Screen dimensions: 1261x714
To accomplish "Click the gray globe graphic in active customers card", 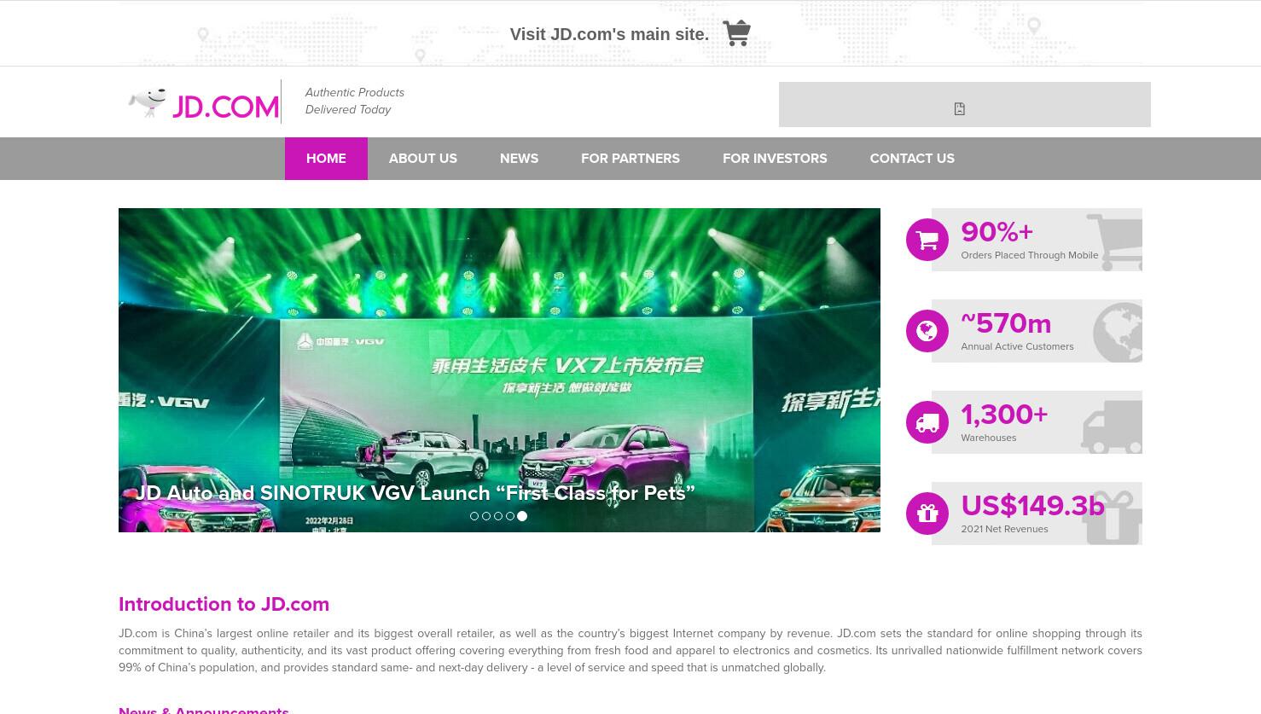I will pos(1118,333).
